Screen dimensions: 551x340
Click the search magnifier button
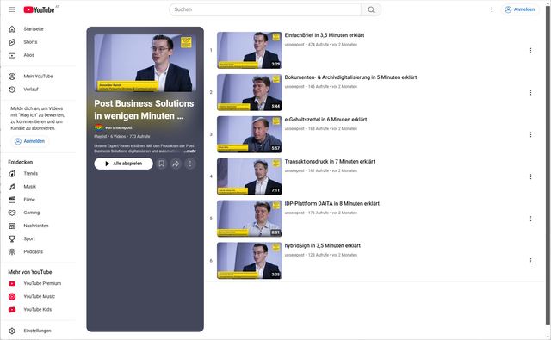(x=371, y=9)
